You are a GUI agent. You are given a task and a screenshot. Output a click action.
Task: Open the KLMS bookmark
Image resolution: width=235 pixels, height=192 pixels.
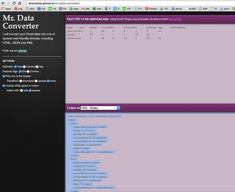tap(190, 9)
